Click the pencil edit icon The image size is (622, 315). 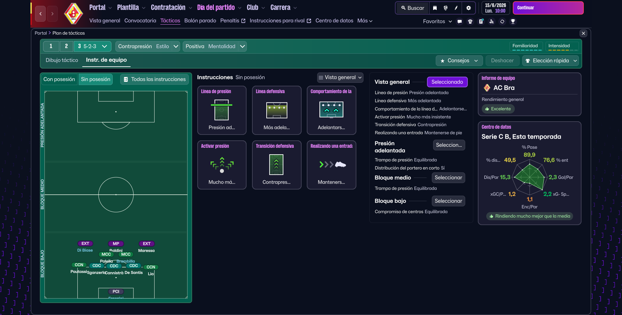point(456,8)
